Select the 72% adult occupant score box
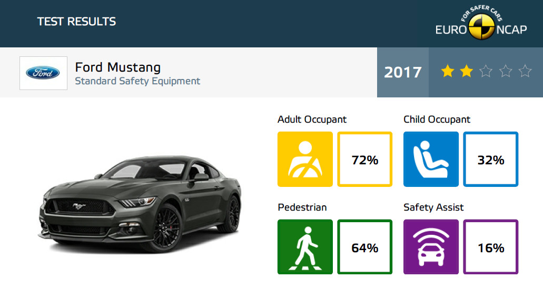Viewport: 543px width, 288px height. 364,159
